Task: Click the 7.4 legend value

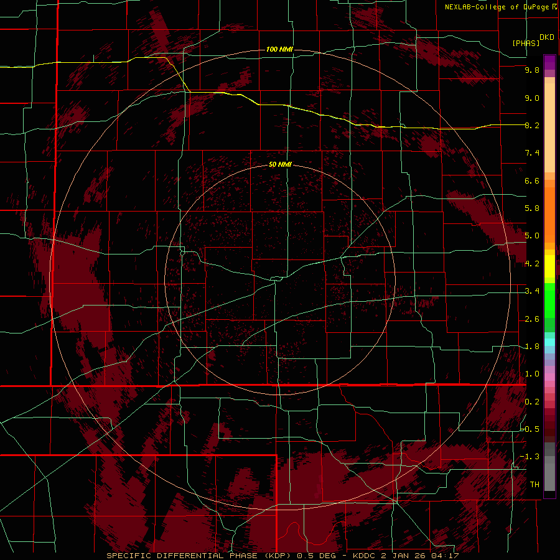Action: click(x=532, y=153)
